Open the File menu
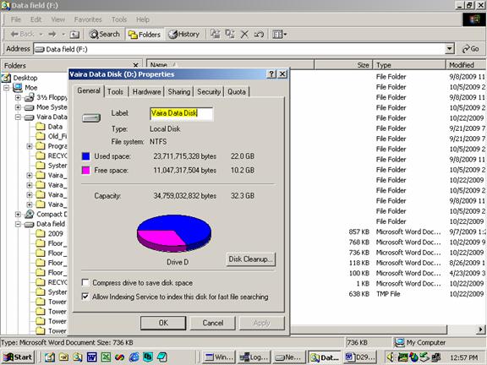 (x=15, y=19)
